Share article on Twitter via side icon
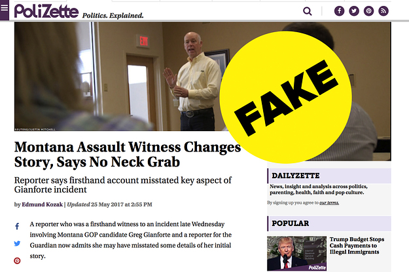 coord(17,244)
